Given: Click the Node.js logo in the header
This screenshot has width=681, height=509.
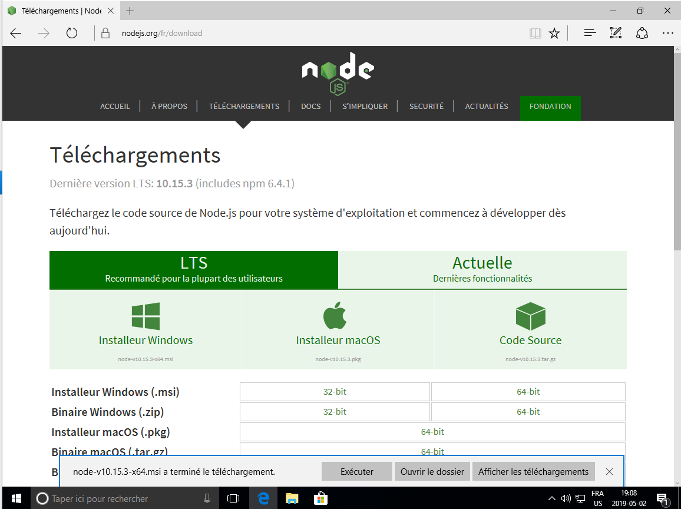Looking at the screenshot, I should [x=338, y=74].
